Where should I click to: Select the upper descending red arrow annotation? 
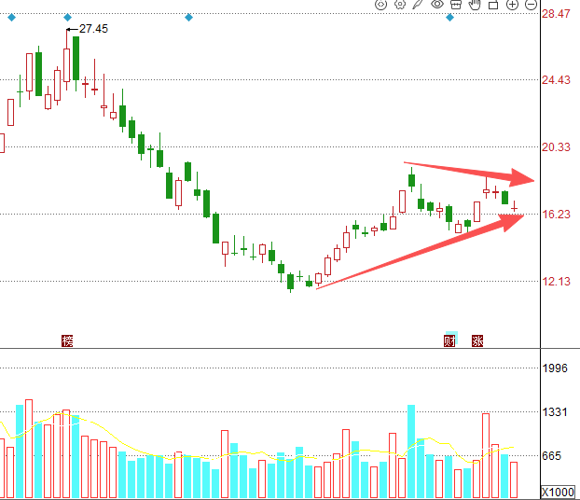pos(469,173)
